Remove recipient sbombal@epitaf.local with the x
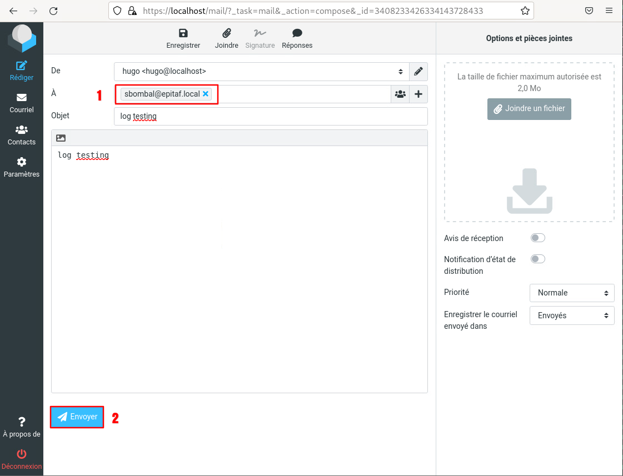The width and height of the screenshot is (623, 476). 206,94
